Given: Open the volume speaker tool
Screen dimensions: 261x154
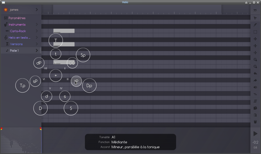Looking at the screenshot, I should click(x=255, y=87).
